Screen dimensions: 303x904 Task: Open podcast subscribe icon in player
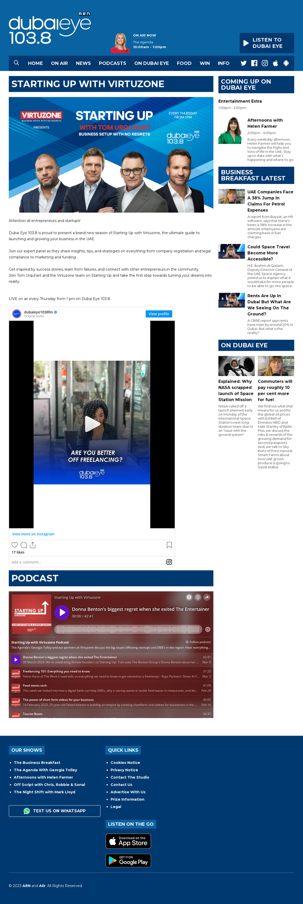[x=198, y=597]
